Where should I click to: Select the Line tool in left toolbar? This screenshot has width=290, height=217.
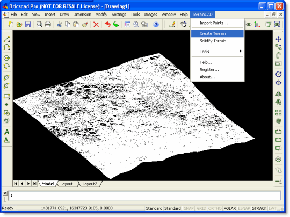[6, 39]
